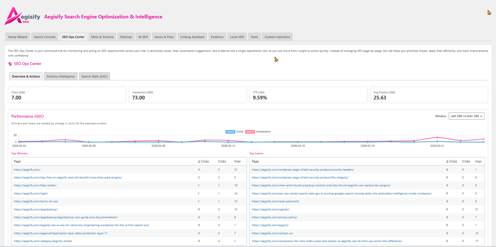Click the 2026-02-21 impressions peak on chart

click(x=437, y=137)
